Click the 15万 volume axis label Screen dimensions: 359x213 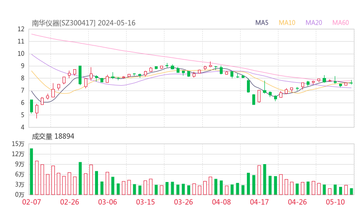[18, 144]
